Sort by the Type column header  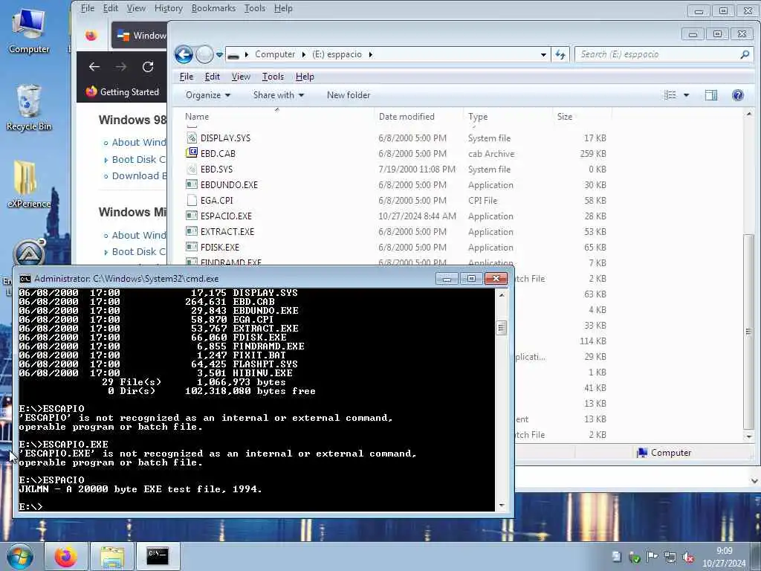coord(508,117)
